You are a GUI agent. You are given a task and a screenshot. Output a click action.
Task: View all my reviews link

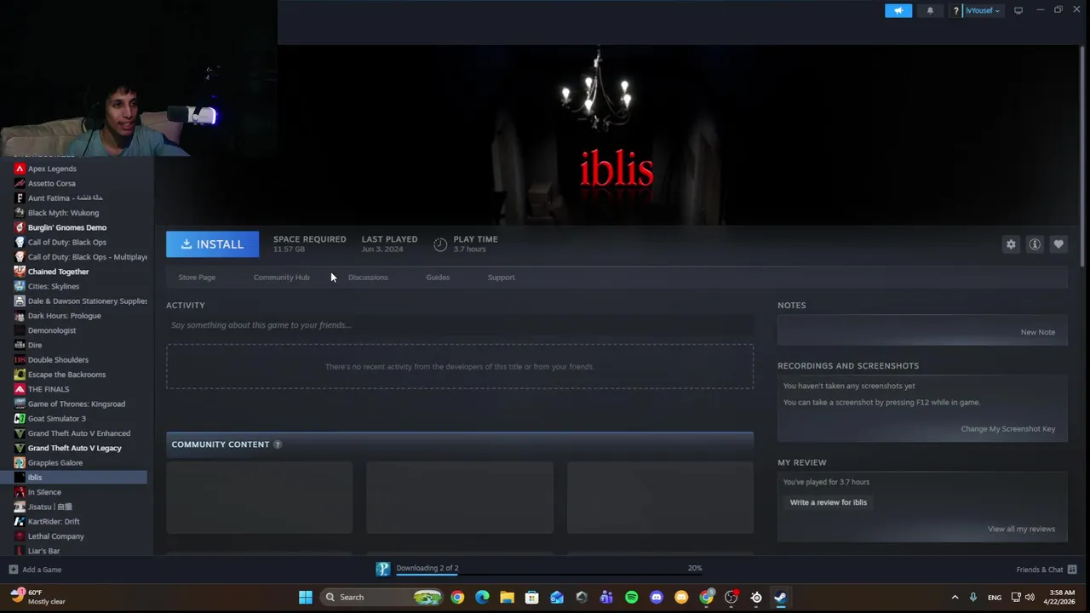1021,529
